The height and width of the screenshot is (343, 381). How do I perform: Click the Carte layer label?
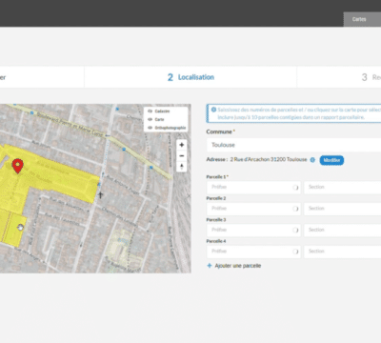[x=159, y=119]
